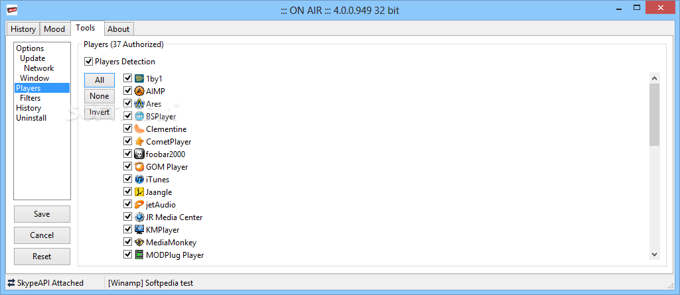Toggle the Jaangle checkbox
This screenshot has width=680, height=295.
(127, 192)
